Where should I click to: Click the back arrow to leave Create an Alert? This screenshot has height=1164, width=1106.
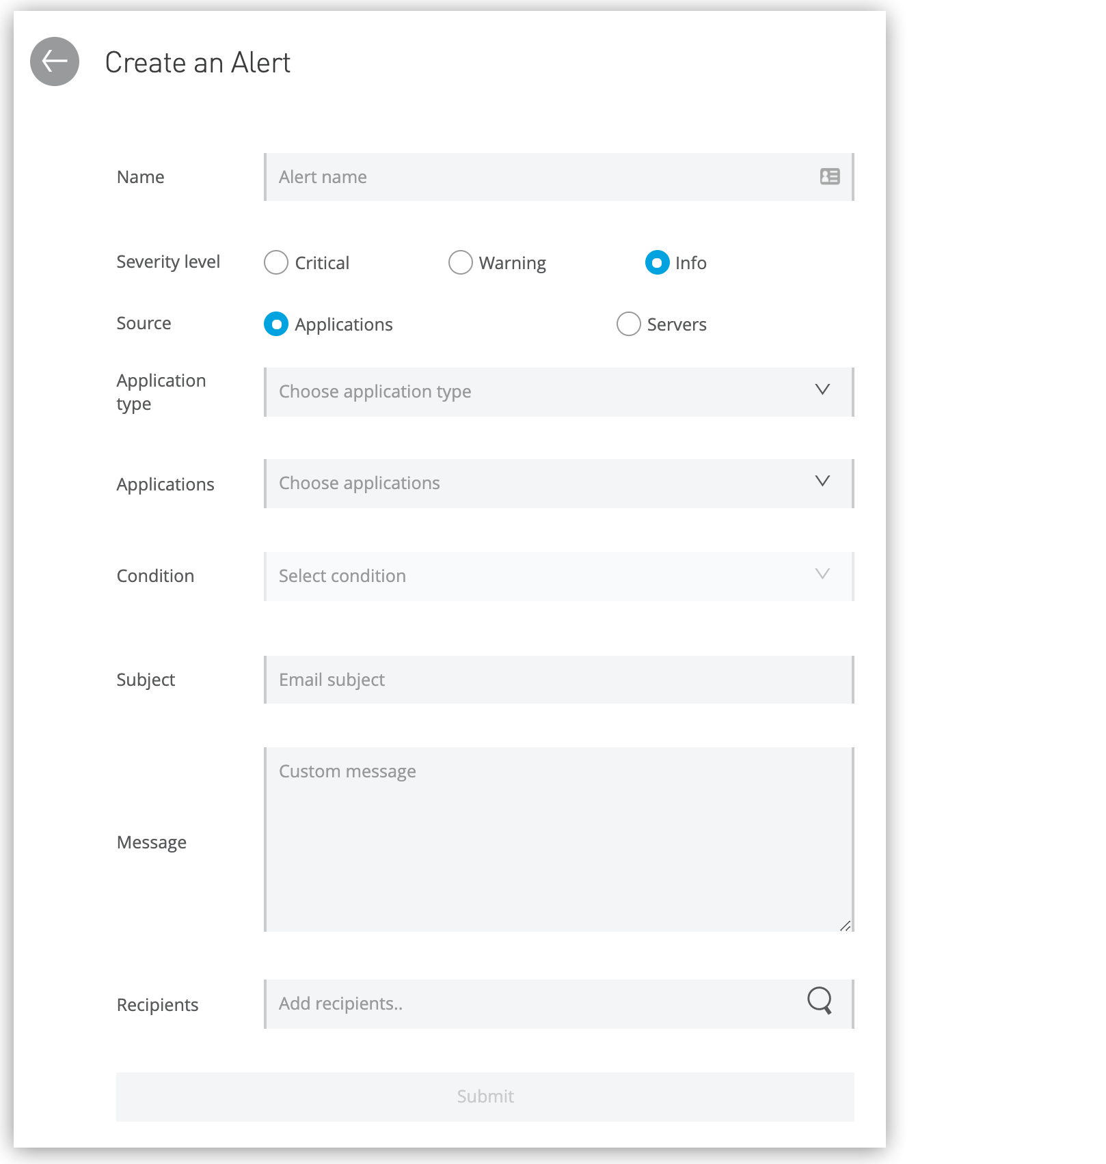pos(53,61)
